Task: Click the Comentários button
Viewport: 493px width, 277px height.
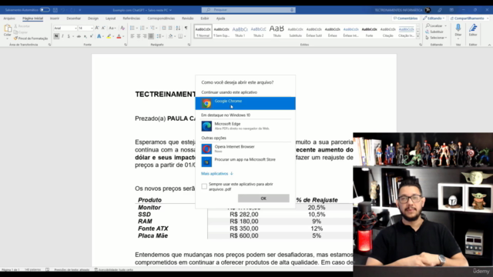Action: click(405, 18)
